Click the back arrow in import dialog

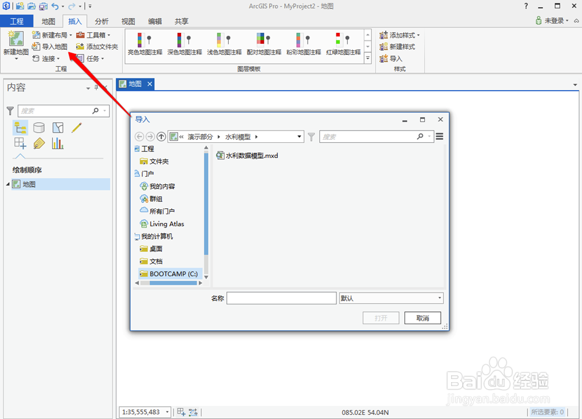pos(139,137)
